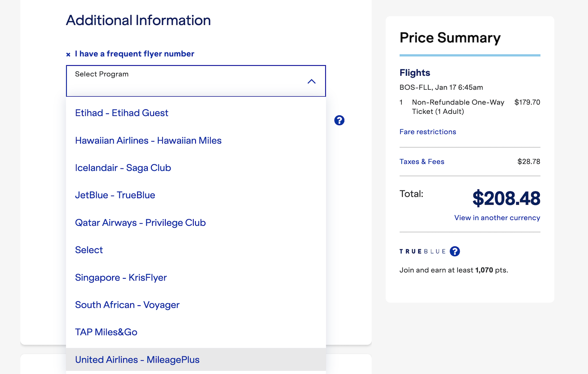588x374 pixels.
Task: Pick Singapore - KrisFlyer from list
Action: tap(121, 277)
